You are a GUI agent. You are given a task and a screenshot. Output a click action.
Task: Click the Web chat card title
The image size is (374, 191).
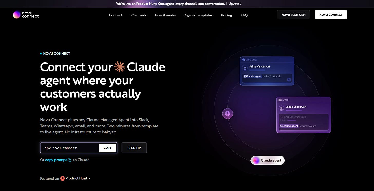251,60
